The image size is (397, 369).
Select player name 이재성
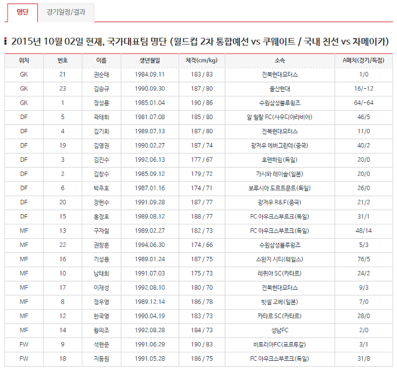pyautogui.click(x=101, y=287)
